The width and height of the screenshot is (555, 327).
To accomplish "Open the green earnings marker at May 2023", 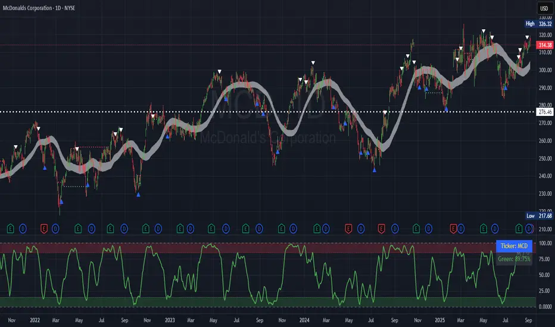I will click(211, 229).
